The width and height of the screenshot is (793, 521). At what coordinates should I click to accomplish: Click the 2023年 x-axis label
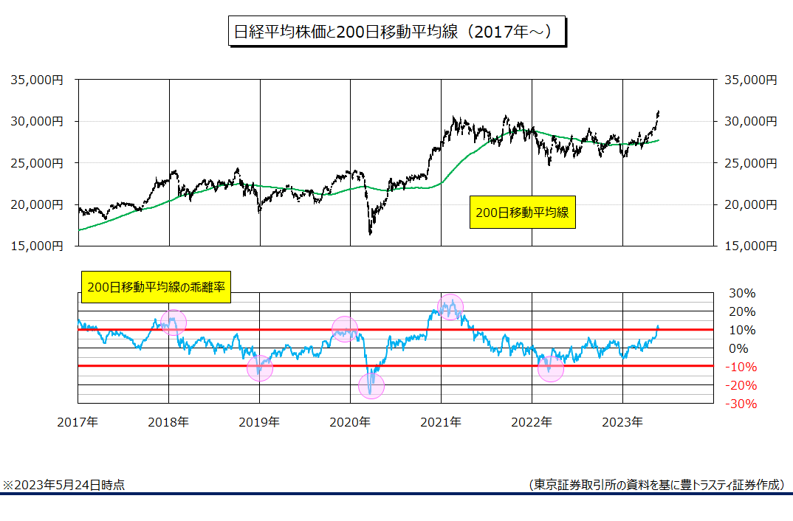(622, 422)
